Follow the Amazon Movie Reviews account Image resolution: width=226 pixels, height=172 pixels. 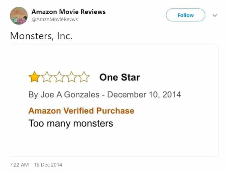pyautogui.click(x=185, y=15)
